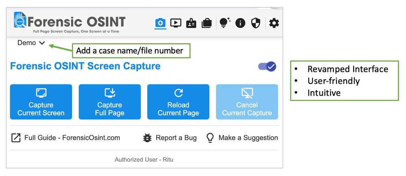Click Capture Current Screen button
The height and width of the screenshot is (176, 406).
click(41, 102)
